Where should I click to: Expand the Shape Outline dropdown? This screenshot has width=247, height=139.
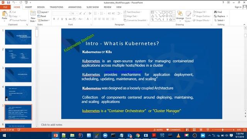coord(202,16)
